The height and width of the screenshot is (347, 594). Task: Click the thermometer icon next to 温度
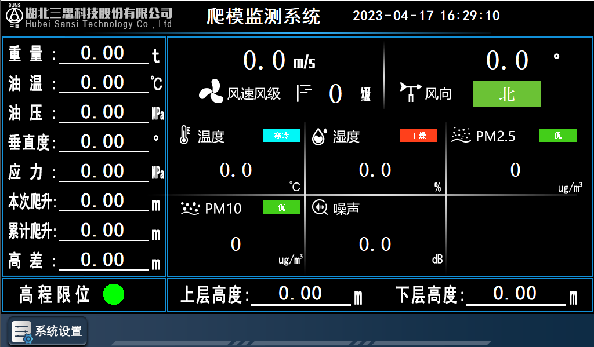(186, 134)
